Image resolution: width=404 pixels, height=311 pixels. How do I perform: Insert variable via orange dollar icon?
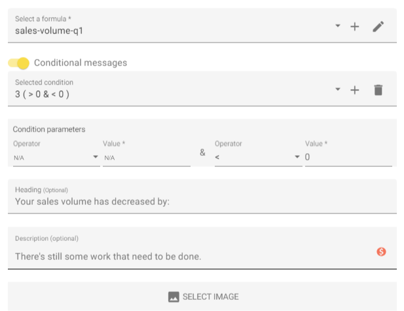coord(381,251)
